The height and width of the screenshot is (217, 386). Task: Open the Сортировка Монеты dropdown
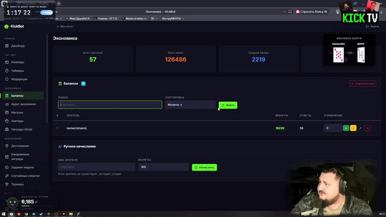190,105
